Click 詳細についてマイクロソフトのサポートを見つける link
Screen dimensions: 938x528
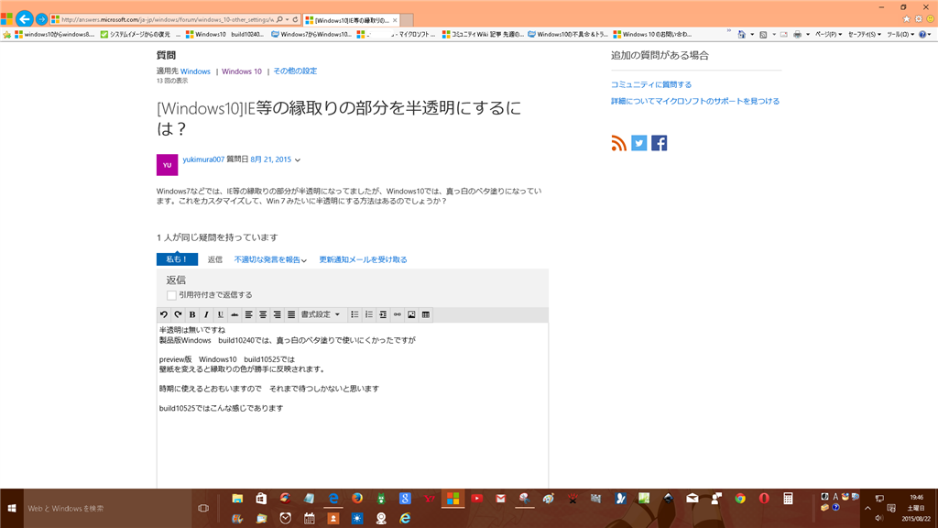point(695,101)
